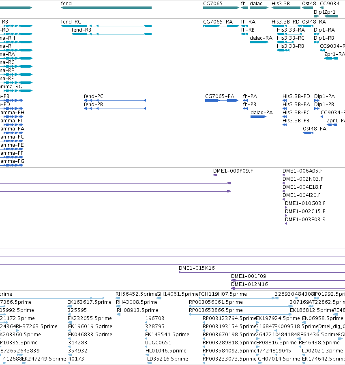Click the GH14061.5prime EST

coord(159,298)
